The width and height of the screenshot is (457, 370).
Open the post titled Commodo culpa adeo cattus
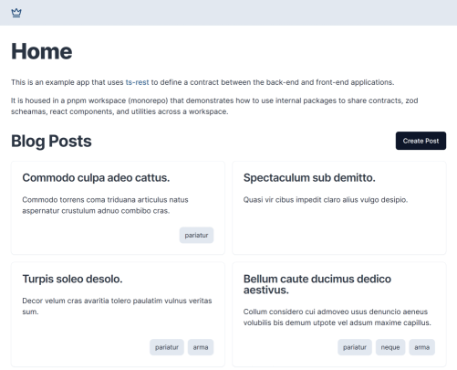[x=96, y=177]
